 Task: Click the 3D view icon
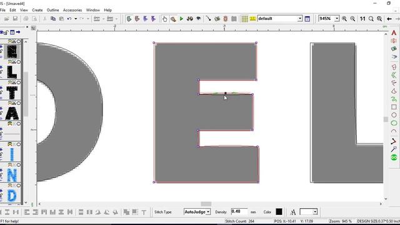(189, 19)
